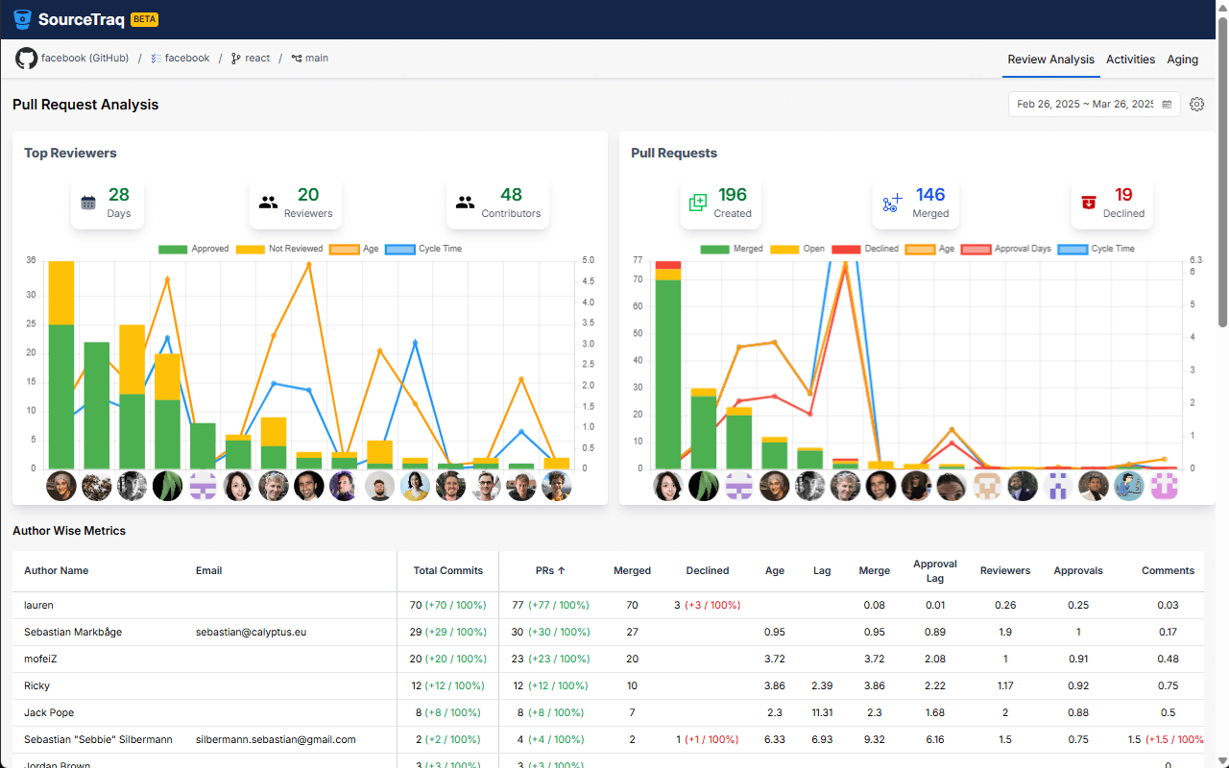Click the calendar icon on the Days card
Image resolution: width=1229 pixels, height=768 pixels.
coord(88,203)
